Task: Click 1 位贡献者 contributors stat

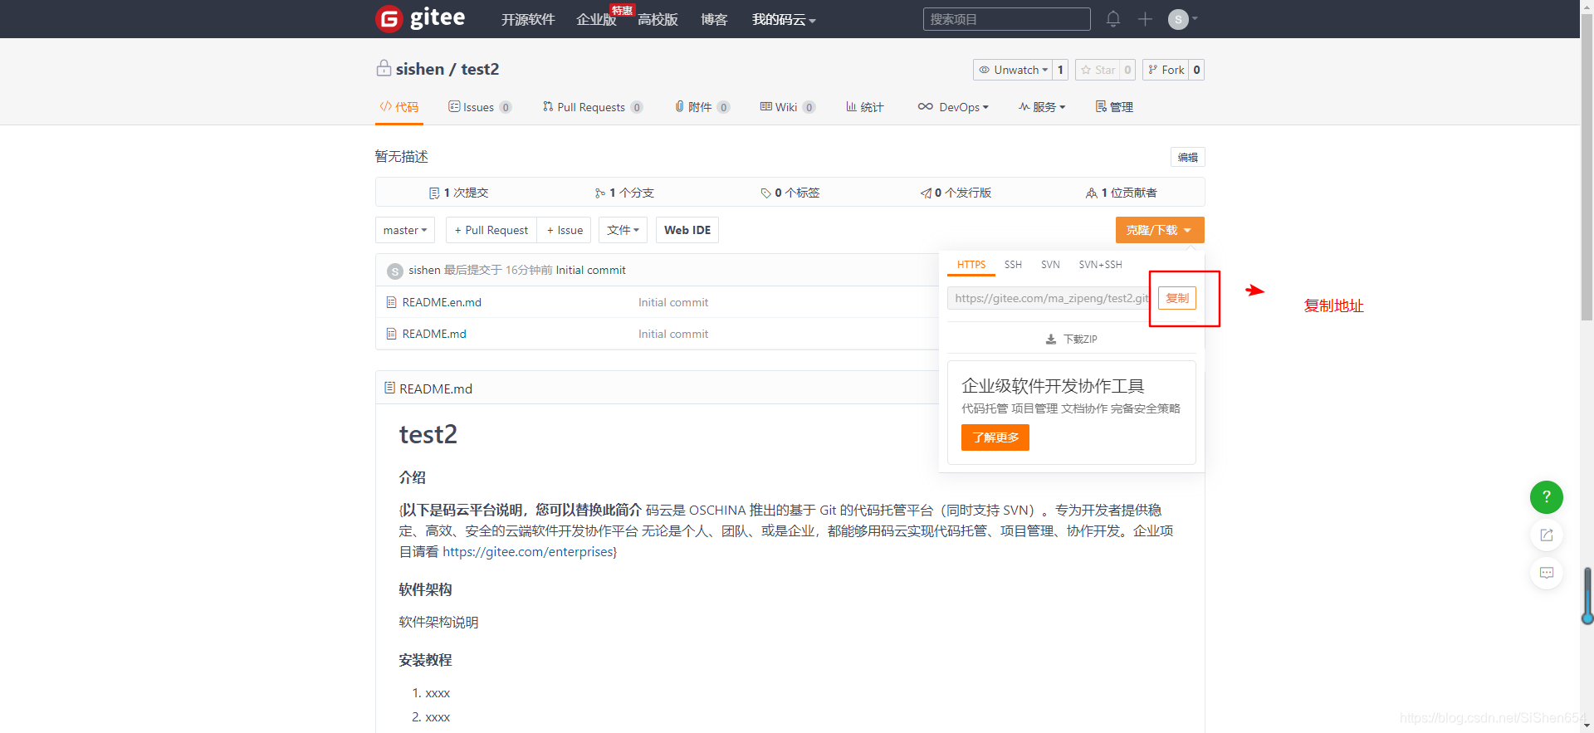Action: click(x=1122, y=193)
